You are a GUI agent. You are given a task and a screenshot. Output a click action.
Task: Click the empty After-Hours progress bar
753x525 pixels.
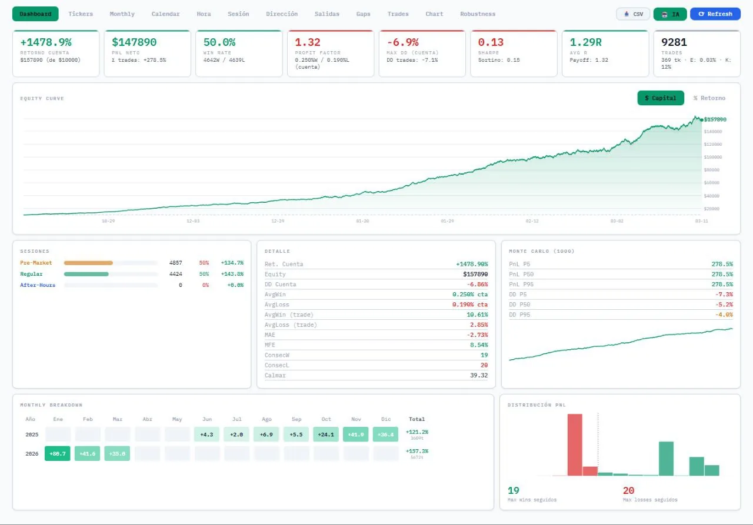[x=111, y=285]
